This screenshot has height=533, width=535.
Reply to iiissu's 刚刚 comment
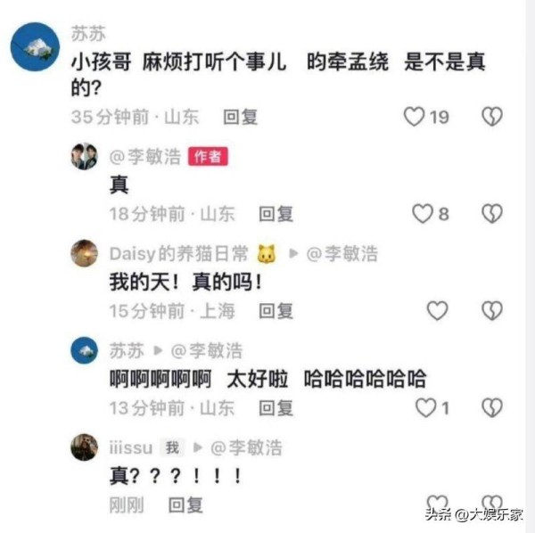(185, 505)
